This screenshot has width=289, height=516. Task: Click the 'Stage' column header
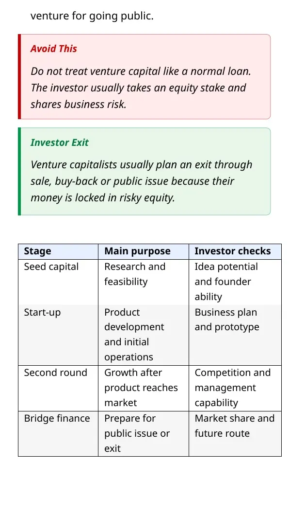pyautogui.click(x=58, y=251)
